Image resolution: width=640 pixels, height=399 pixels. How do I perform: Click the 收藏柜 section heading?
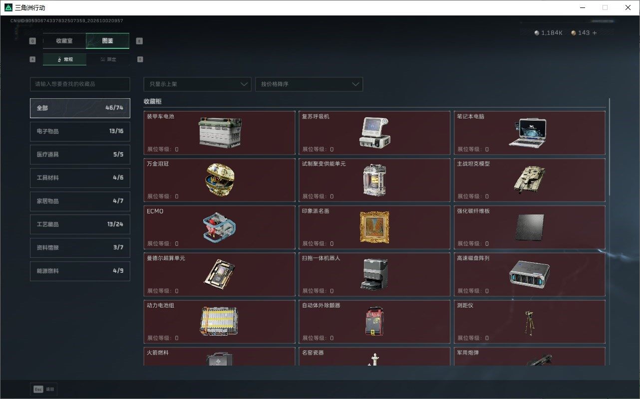(152, 102)
